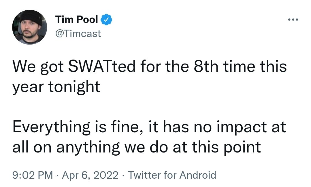The width and height of the screenshot is (311, 187).
Task: Click the word anything in last line
Action: [x=88, y=148]
